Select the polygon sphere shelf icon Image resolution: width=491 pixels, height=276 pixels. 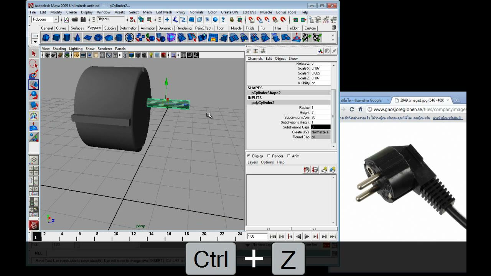tap(46, 38)
